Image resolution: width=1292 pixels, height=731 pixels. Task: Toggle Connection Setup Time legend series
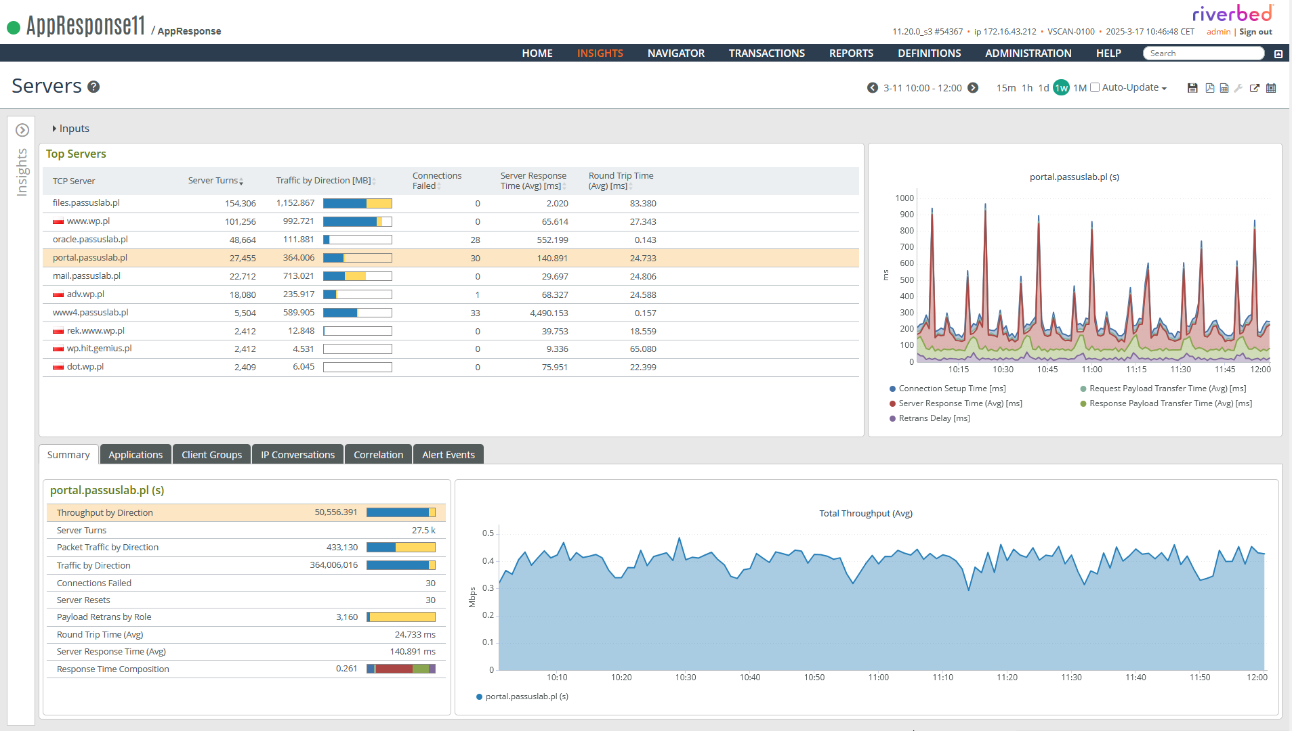click(948, 389)
